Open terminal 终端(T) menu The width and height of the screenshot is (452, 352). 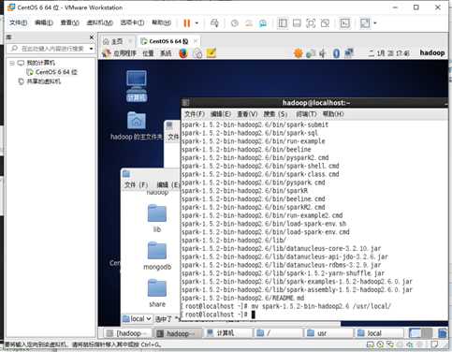(x=306, y=114)
